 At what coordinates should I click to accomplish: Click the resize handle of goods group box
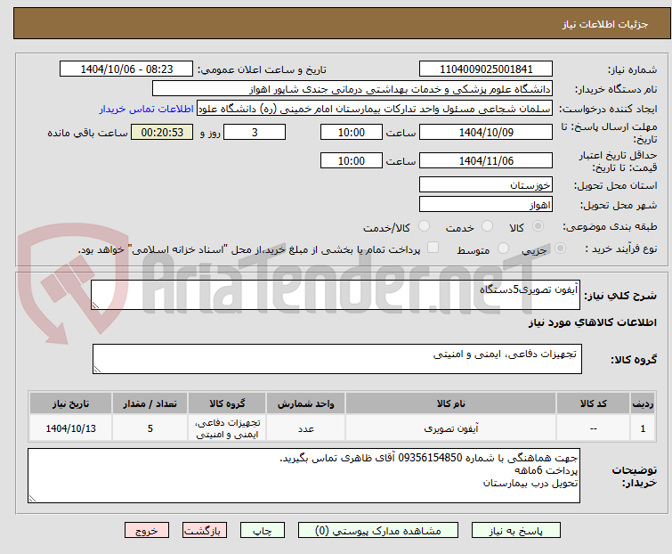97,370
